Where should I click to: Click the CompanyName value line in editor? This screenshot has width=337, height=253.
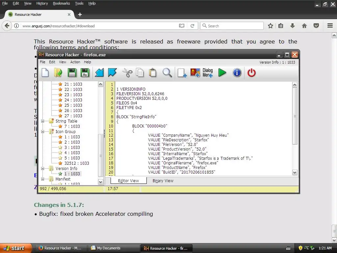[x=188, y=135]
